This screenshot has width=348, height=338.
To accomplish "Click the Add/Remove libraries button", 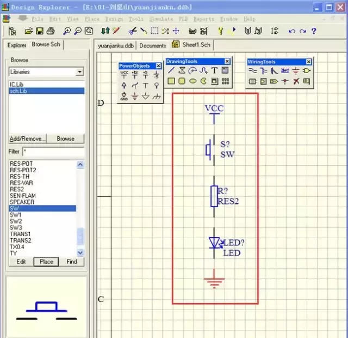I will (x=28, y=139).
